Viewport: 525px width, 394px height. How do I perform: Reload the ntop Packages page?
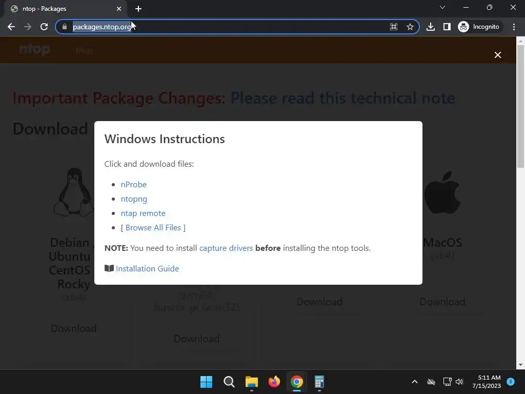click(x=44, y=27)
